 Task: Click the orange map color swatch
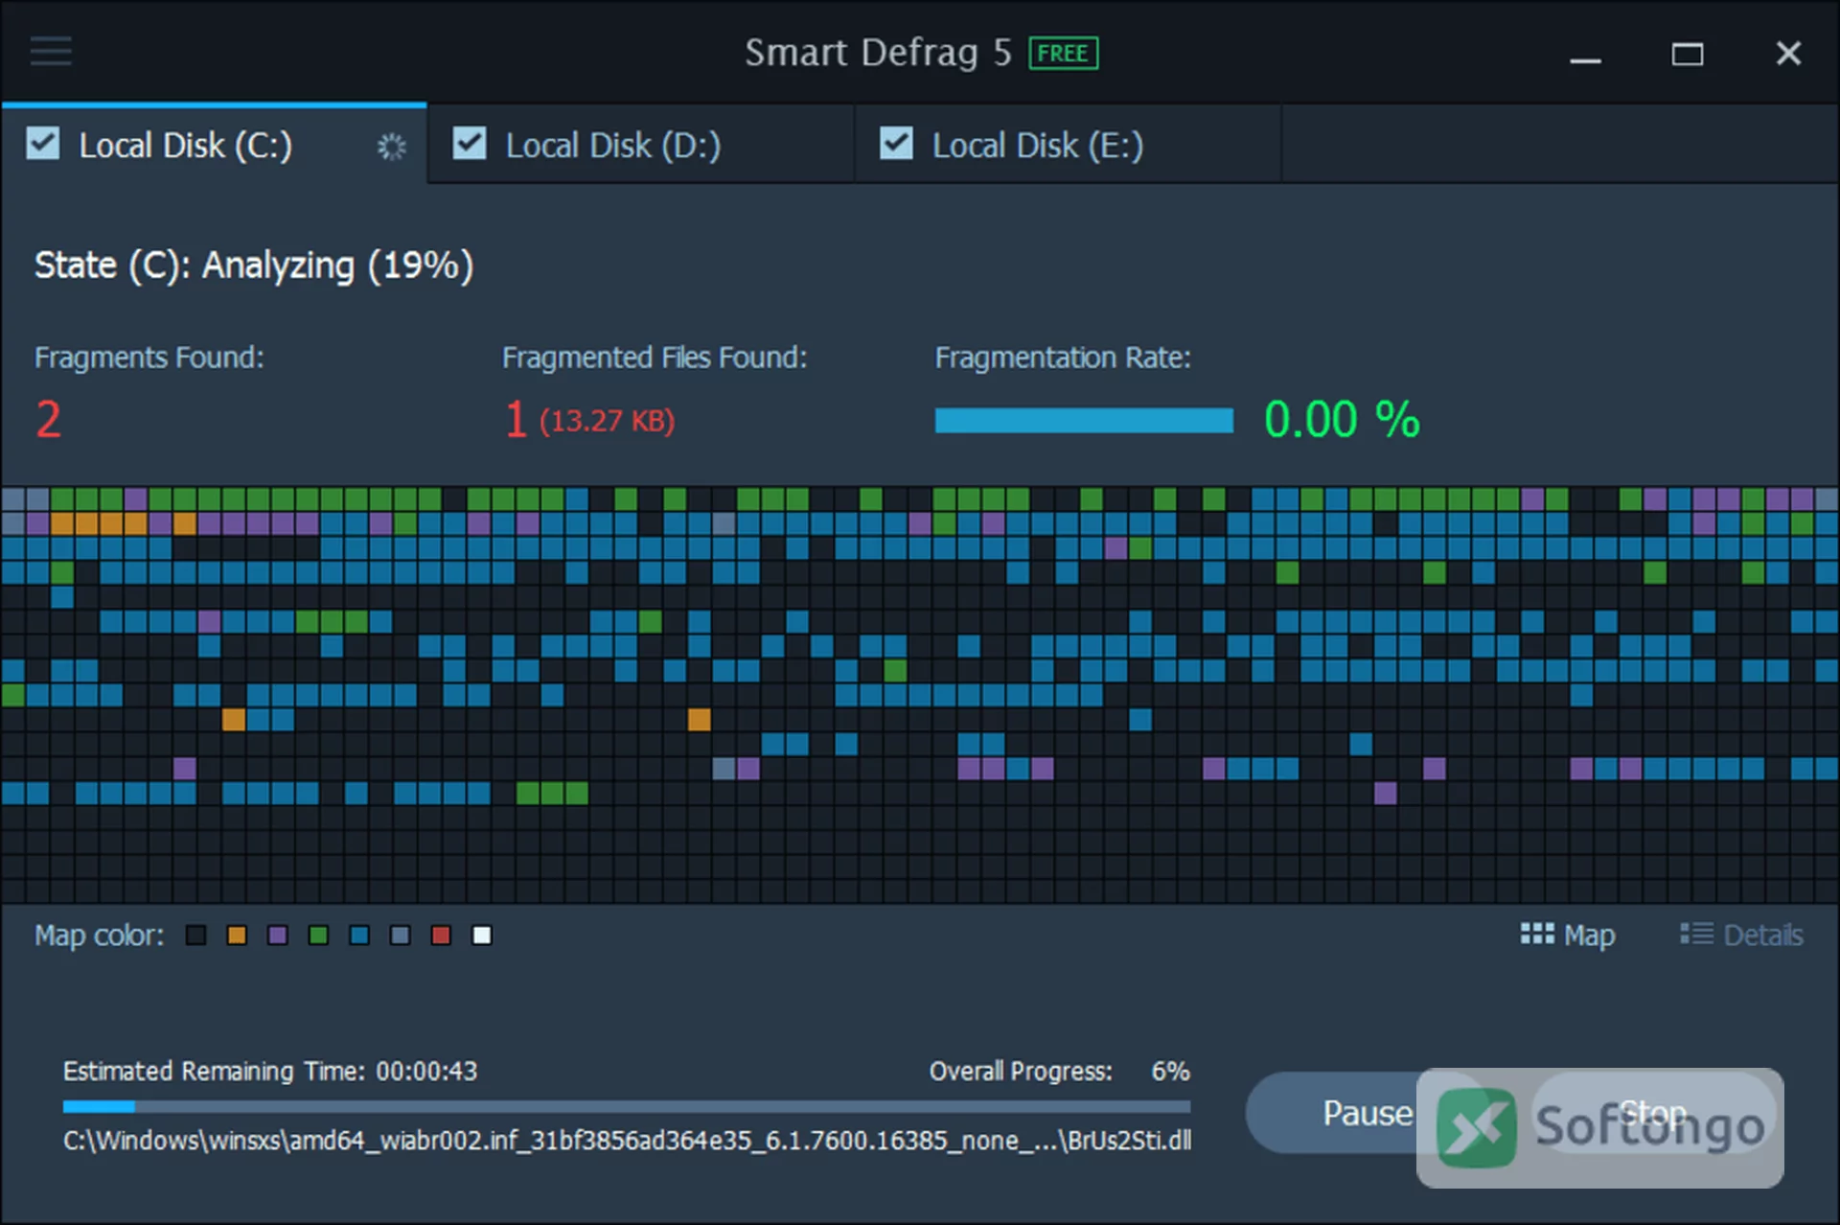point(237,935)
